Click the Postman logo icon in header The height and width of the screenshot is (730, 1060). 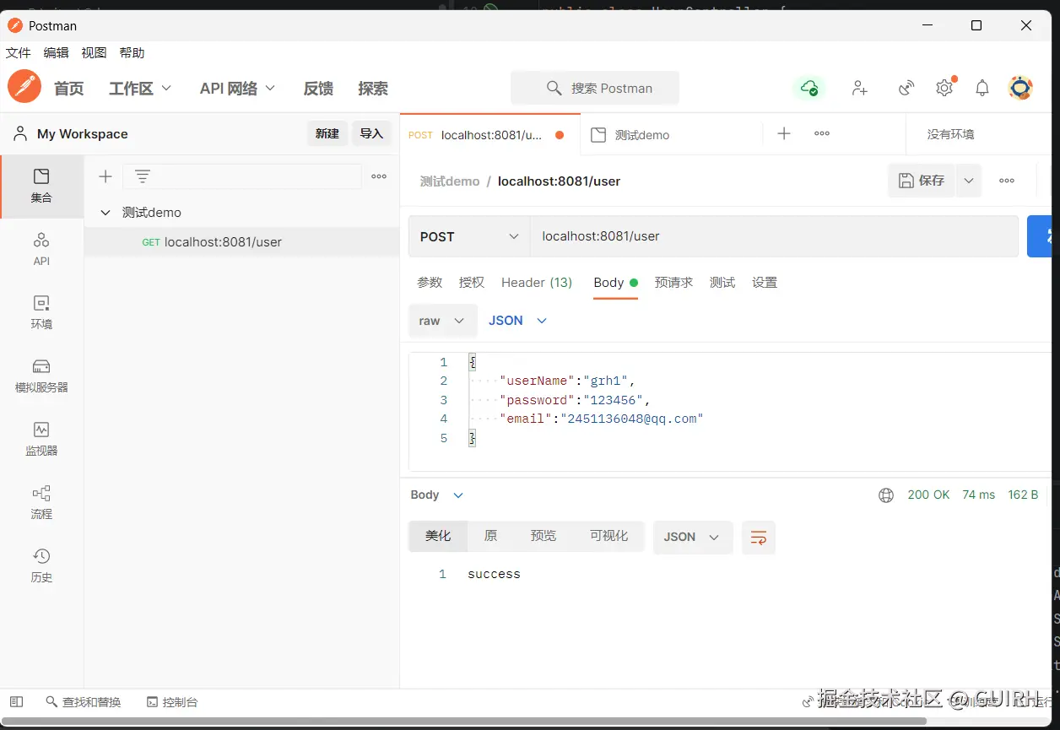(24, 87)
